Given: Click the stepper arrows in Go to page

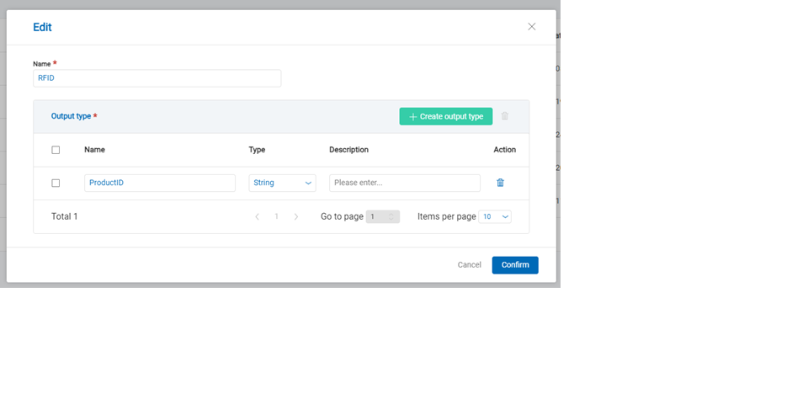Looking at the screenshot, I should [391, 216].
